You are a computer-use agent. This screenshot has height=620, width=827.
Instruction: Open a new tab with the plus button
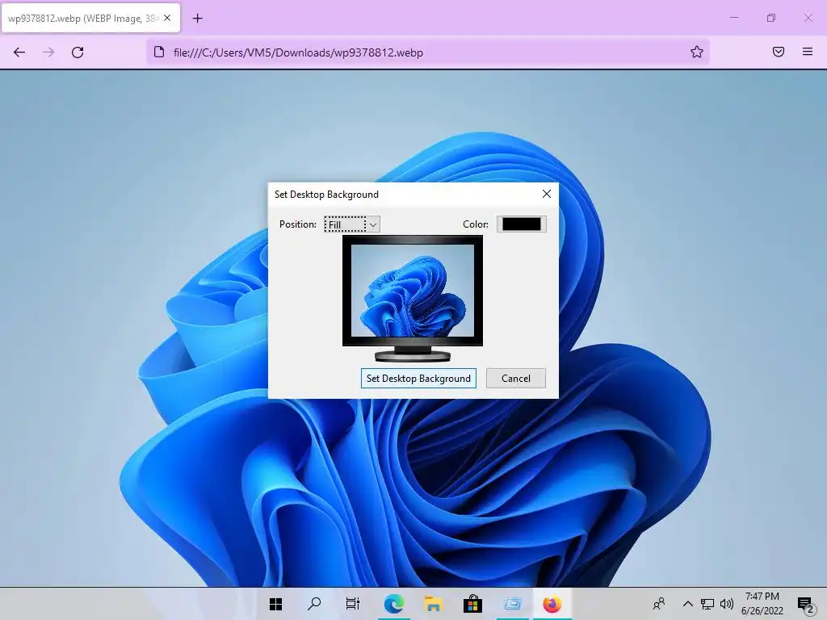point(197,19)
